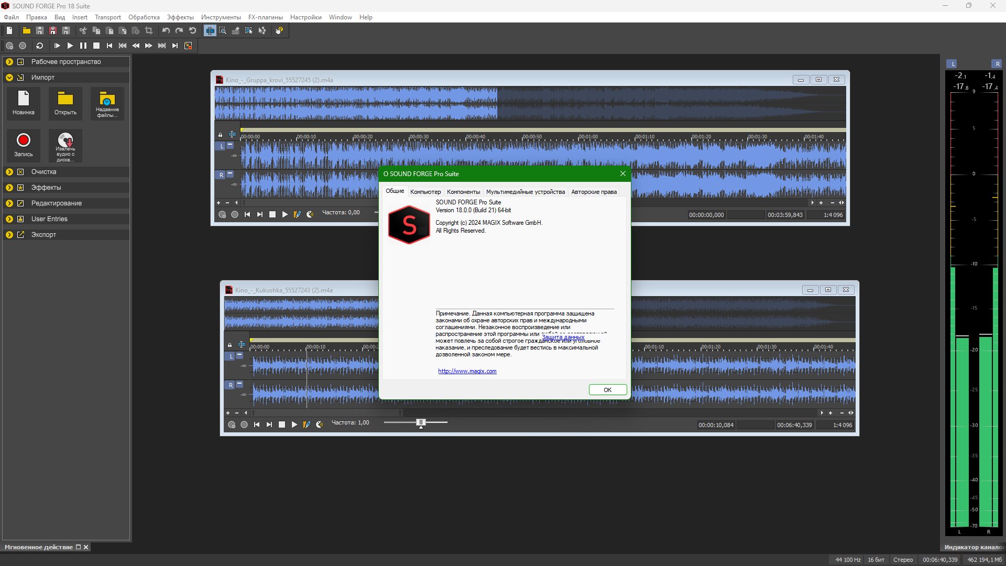This screenshot has height=566, width=1006.
Task: Open the Recent files folder icon
Action: [107, 103]
